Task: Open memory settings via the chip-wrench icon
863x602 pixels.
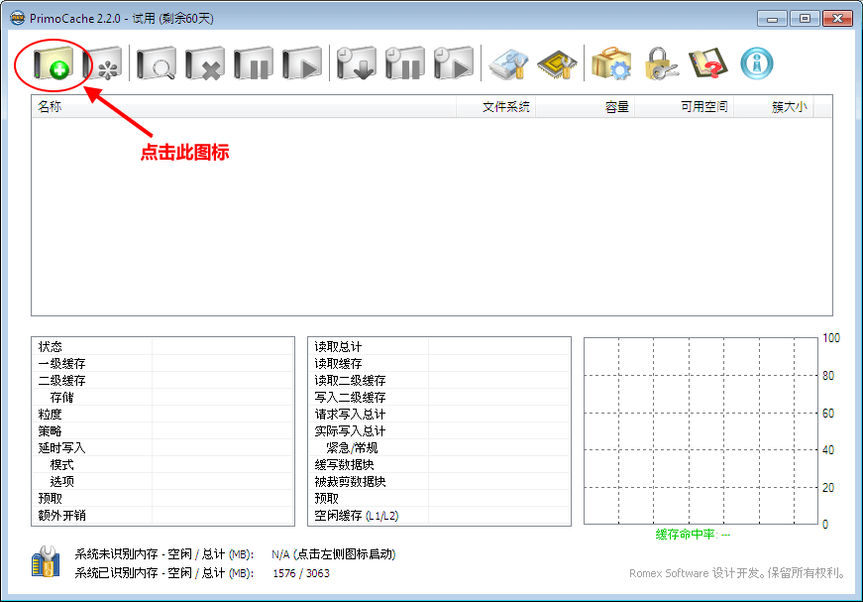Action: 557,61
